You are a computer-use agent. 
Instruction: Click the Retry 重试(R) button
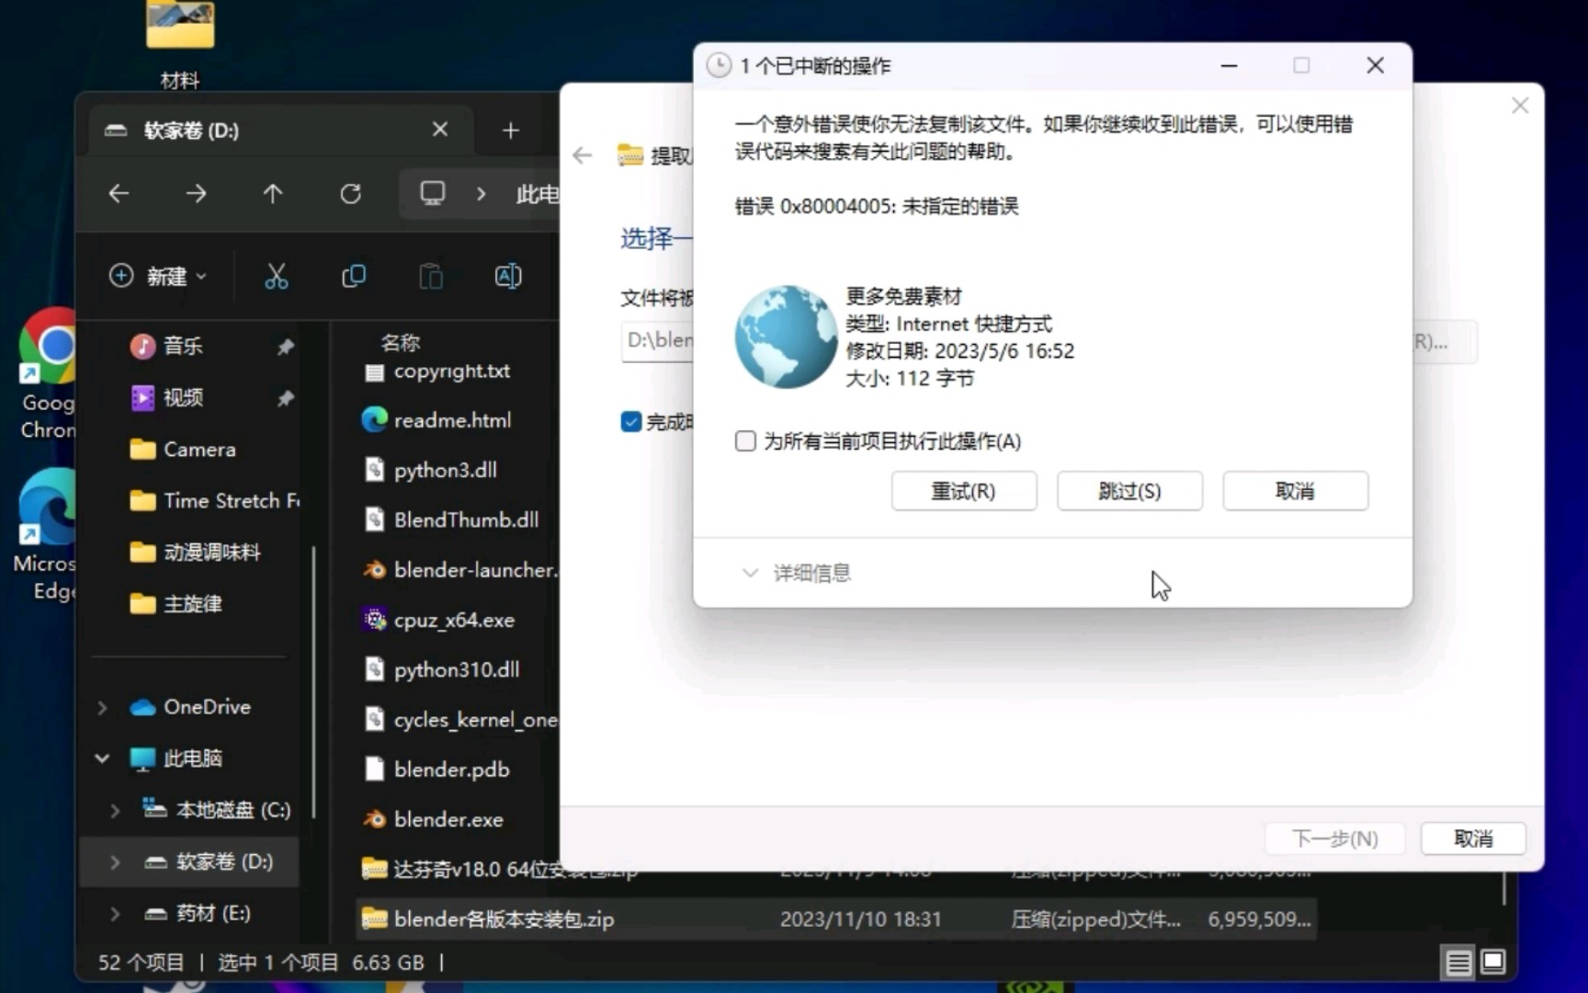[x=963, y=491]
